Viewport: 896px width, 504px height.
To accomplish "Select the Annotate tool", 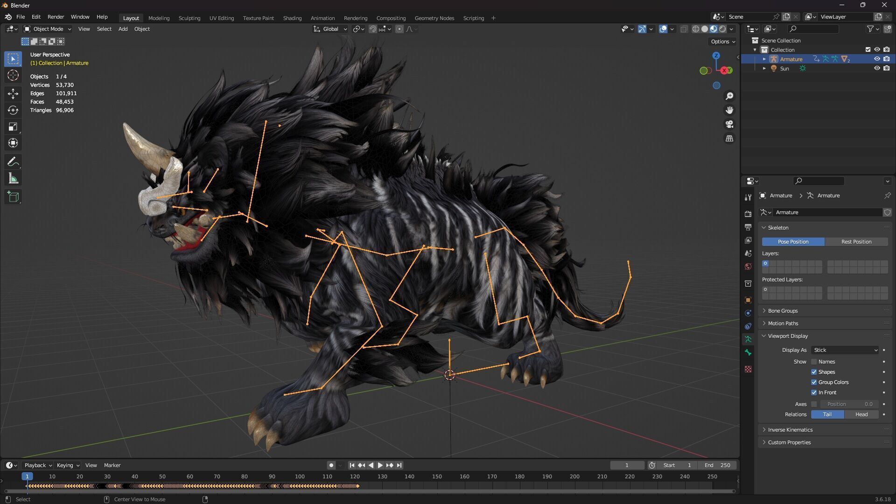I will (x=13, y=162).
